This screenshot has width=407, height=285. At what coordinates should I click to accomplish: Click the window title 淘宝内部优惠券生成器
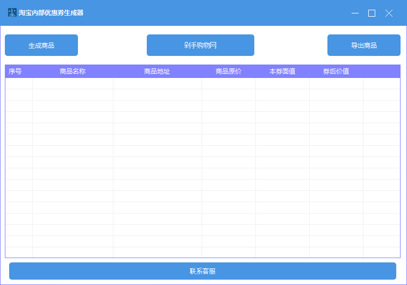coord(51,13)
